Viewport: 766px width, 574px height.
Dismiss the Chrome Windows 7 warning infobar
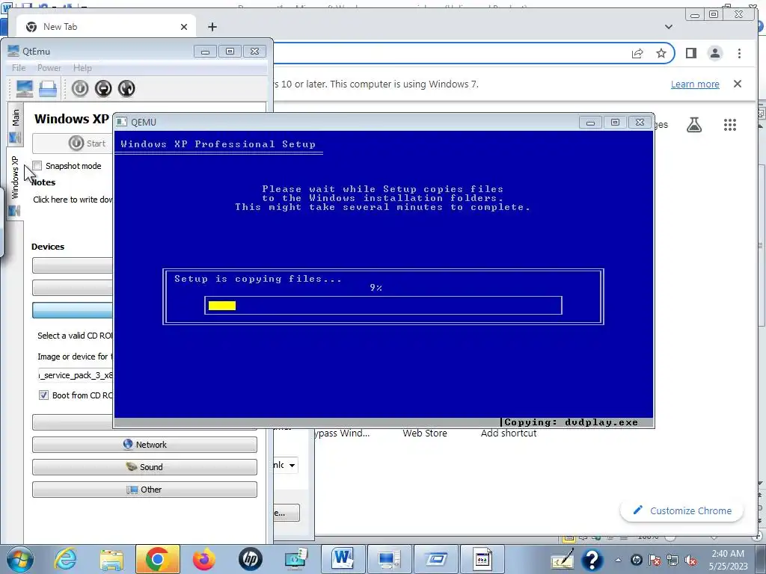pyautogui.click(x=738, y=84)
